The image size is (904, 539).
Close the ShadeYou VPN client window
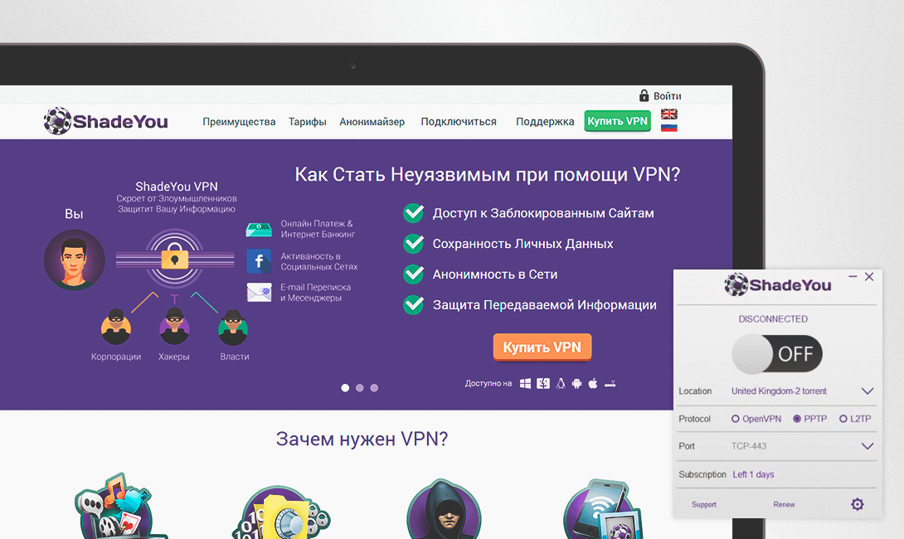pos(869,277)
